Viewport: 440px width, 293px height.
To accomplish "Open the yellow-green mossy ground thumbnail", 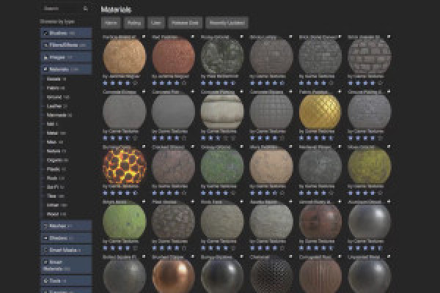I will pyautogui.click(x=369, y=166).
